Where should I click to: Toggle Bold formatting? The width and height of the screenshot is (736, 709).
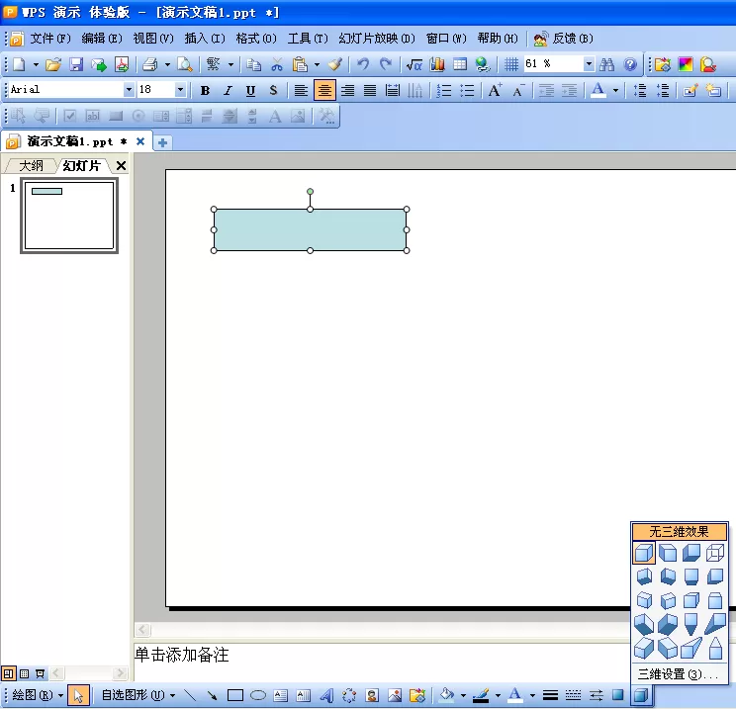point(205,90)
